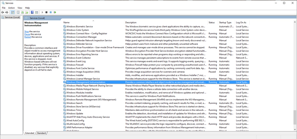Select the Windows Update service row

[x=156, y=113]
